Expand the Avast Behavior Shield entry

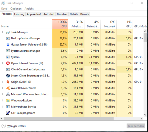(x=2, y=88)
